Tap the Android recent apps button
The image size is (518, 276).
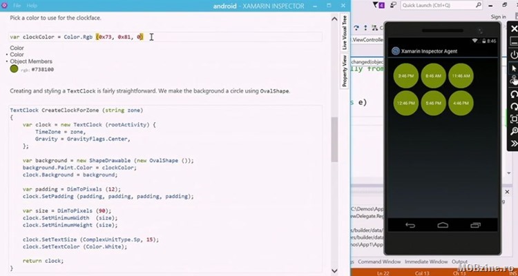pyautogui.click(x=475, y=225)
